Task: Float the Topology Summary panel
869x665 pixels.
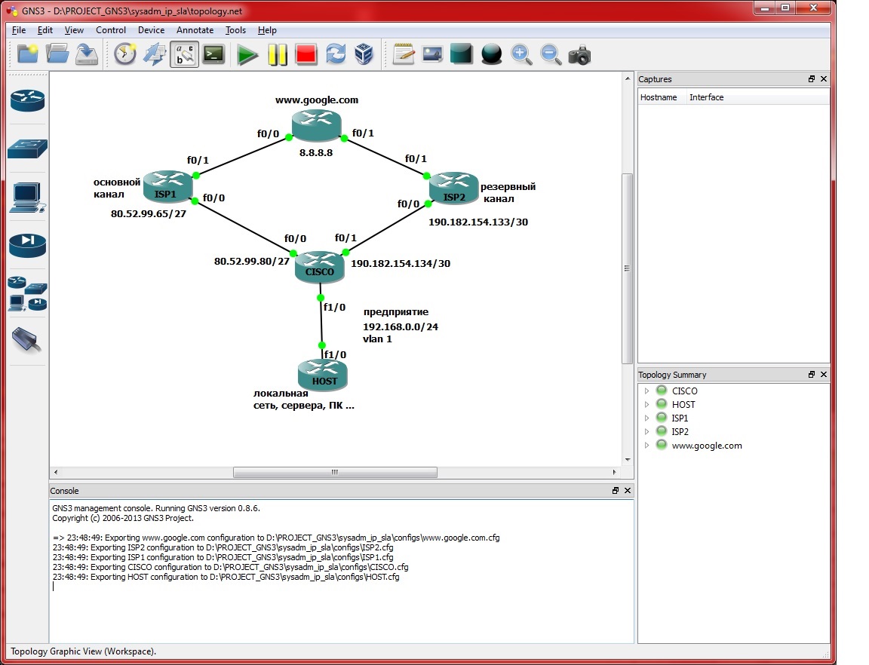Action: tap(812, 375)
